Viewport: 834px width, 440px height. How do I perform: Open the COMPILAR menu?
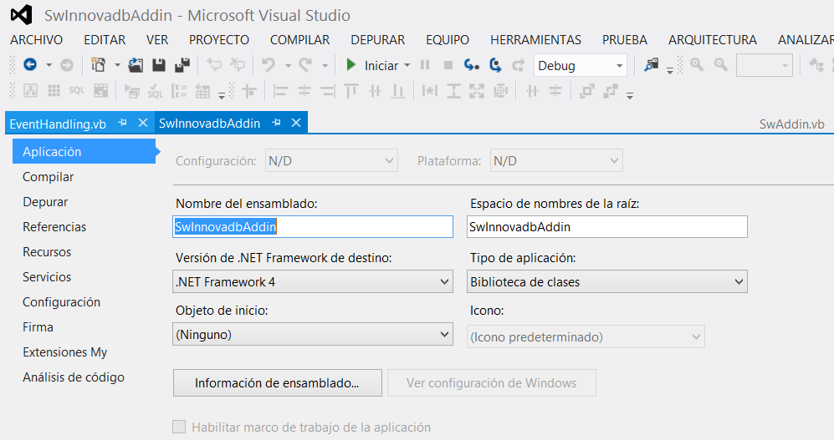click(300, 40)
